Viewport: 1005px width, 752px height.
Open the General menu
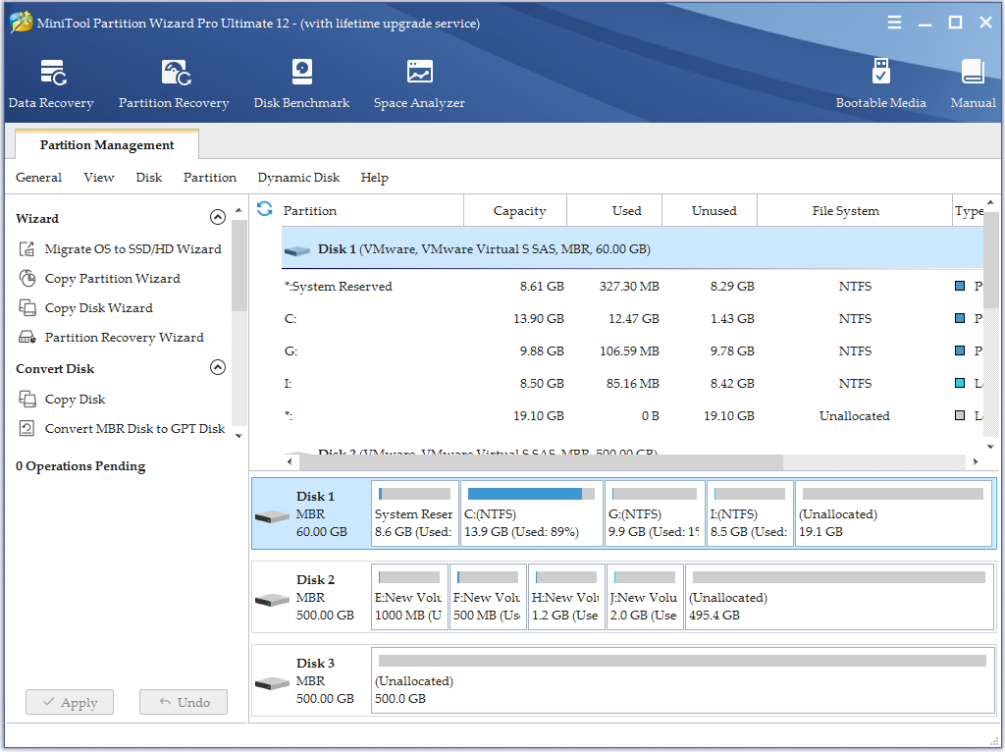tap(39, 178)
